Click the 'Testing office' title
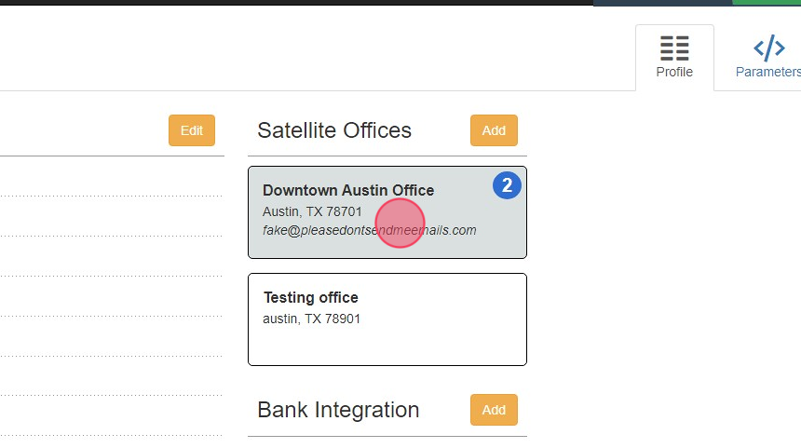This screenshot has width=801, height=448. pyautogui.click(x=311, y=297)
